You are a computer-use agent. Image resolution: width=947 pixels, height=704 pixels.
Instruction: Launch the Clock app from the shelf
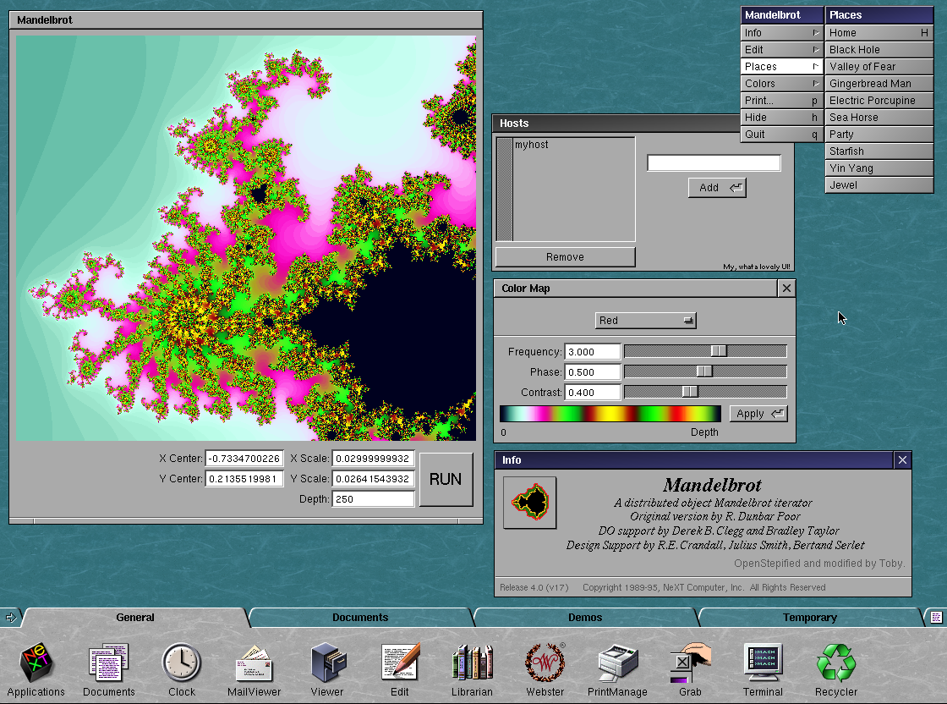(x=181, y=663)
